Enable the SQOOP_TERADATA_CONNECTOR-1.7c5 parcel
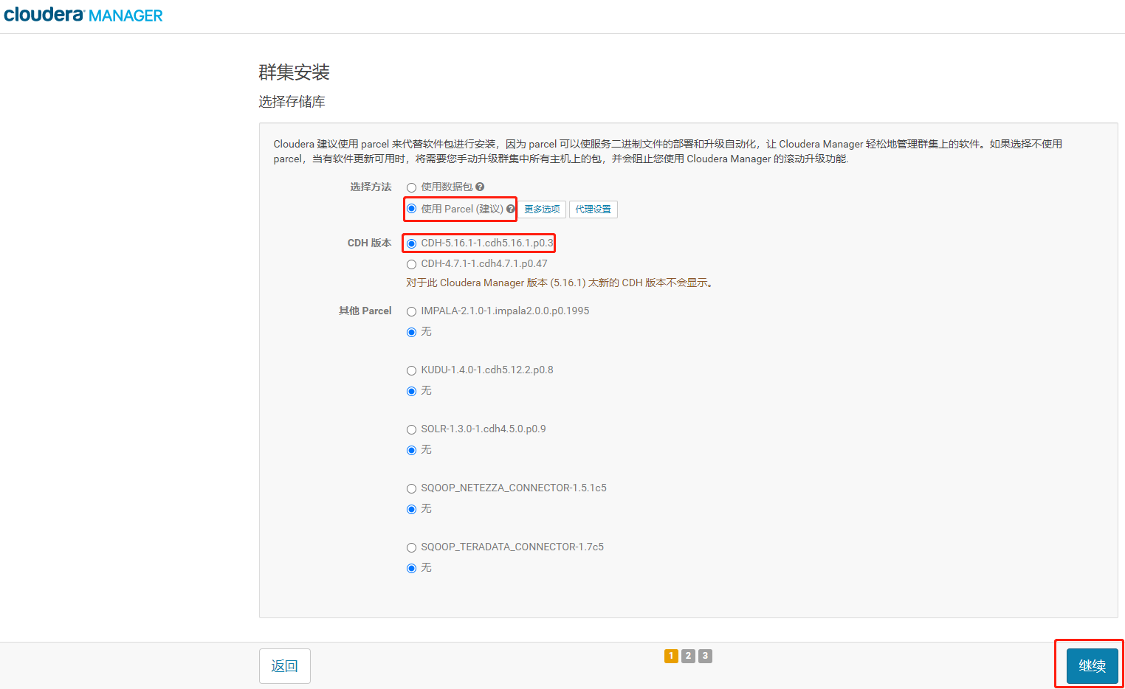The image size is (1125, 689). pyautogui.click(x=411, y=547)
